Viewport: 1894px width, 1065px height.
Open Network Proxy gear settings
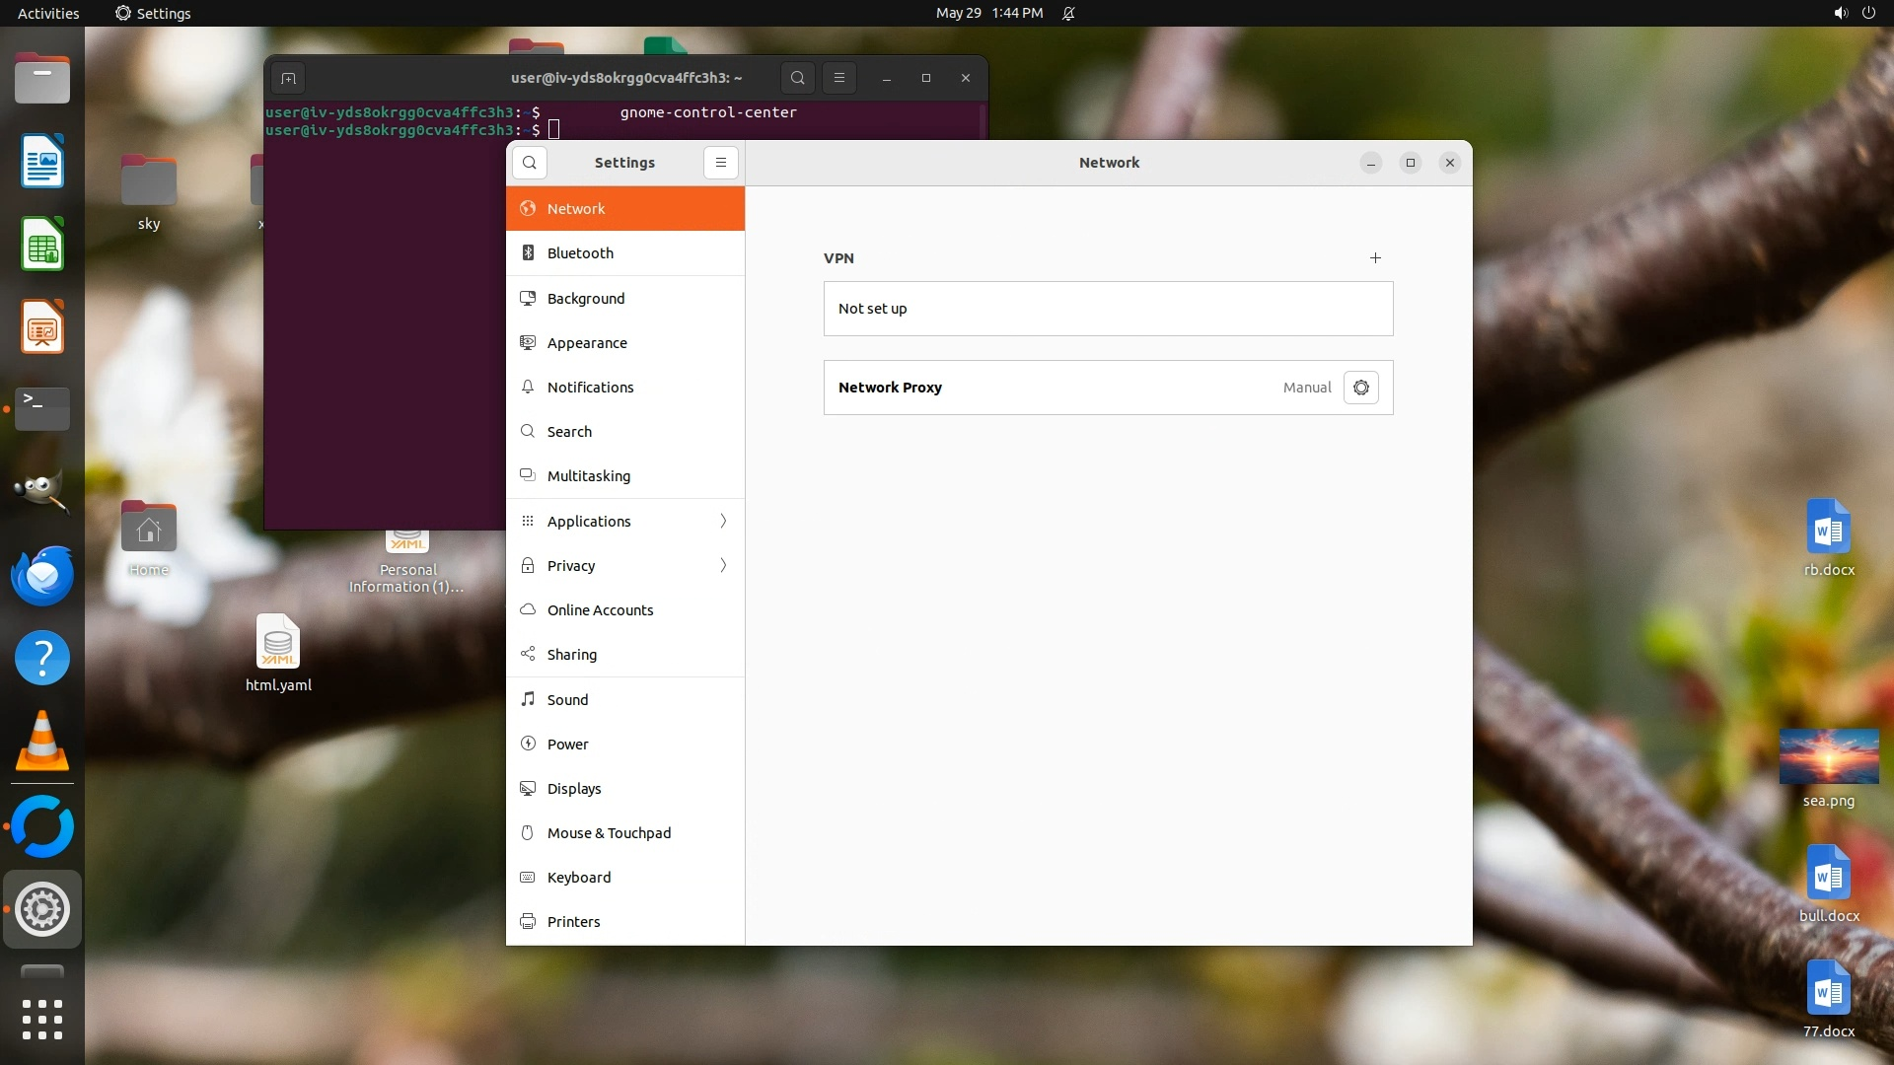coord(1361,388)
